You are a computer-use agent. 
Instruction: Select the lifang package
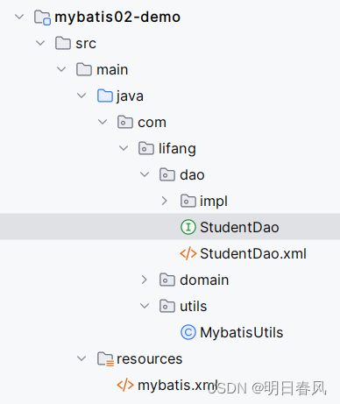tap(177, 148)
